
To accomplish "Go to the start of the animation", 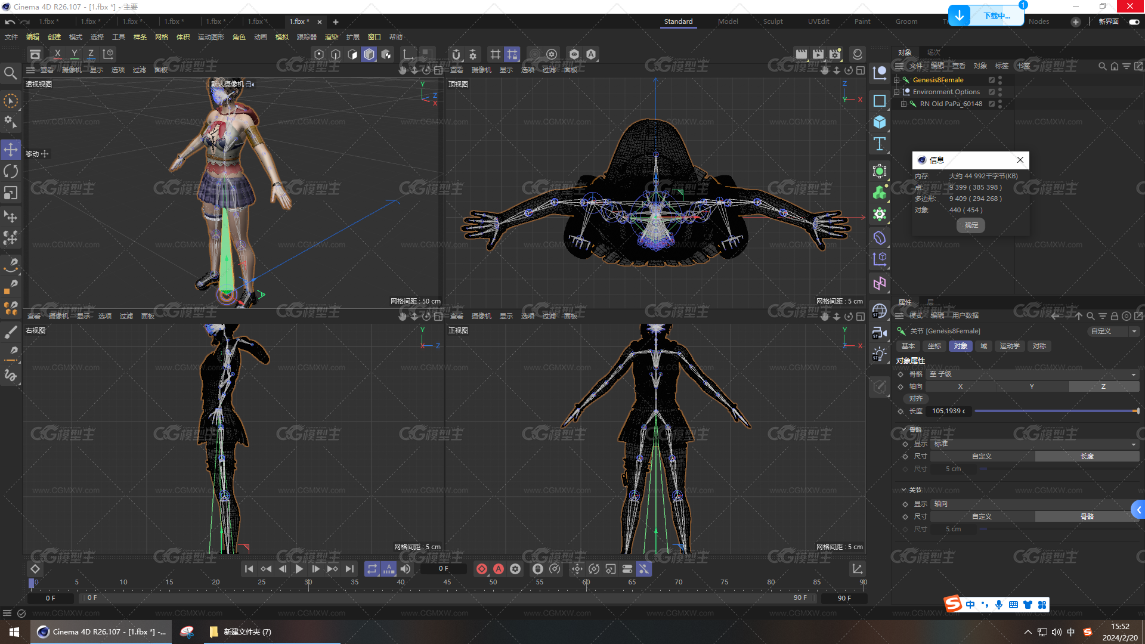I will 249,569.
